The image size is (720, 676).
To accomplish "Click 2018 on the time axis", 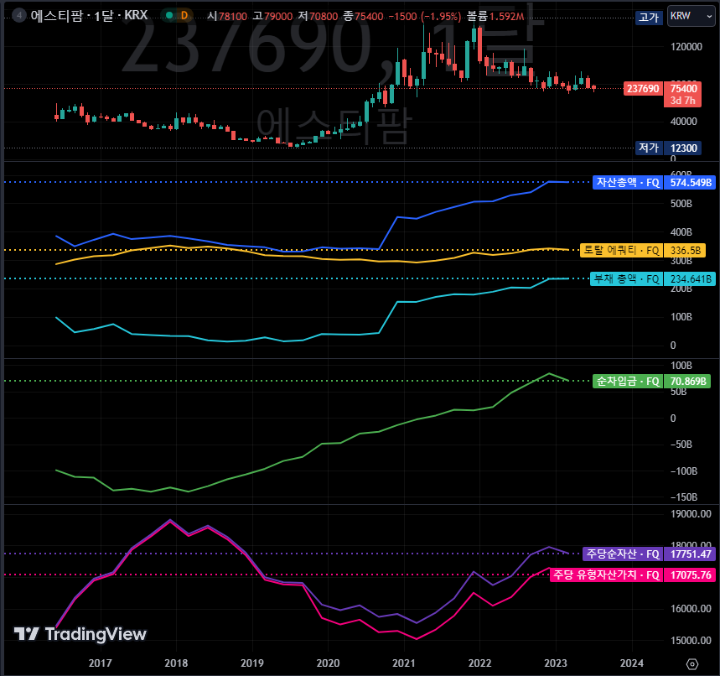I will (176, 663).
